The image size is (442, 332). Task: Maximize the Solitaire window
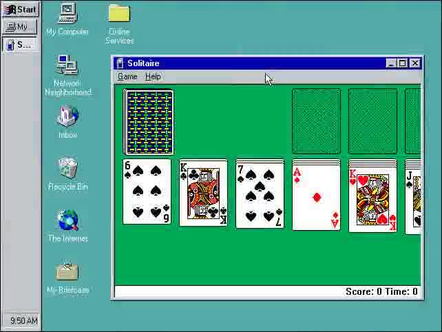402,63
